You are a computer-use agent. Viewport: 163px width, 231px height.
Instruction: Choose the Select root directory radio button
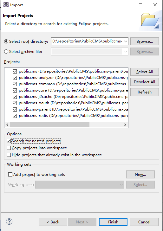coord(6,42)
